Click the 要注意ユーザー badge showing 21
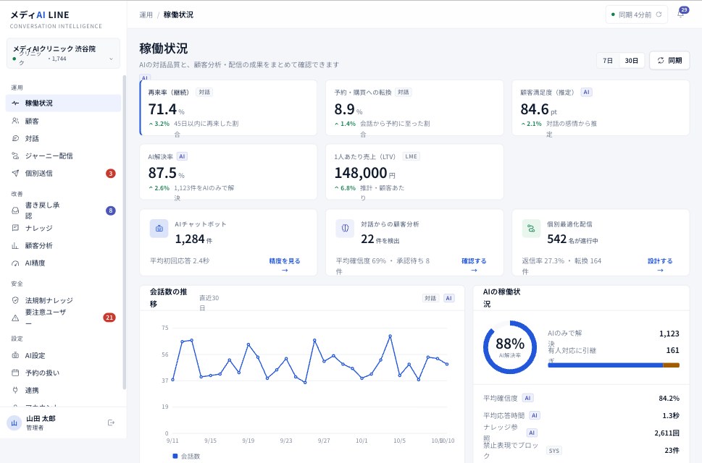The width and height of the screenshot is (702, 463). pyautogui.click(x=109, y=318)
